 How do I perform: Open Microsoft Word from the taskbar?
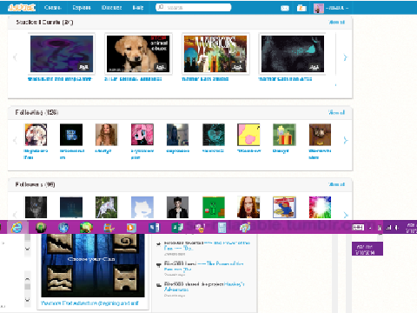(154, 228)
